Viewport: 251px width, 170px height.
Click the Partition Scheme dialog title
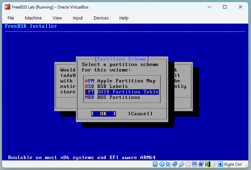coord(122,59)
